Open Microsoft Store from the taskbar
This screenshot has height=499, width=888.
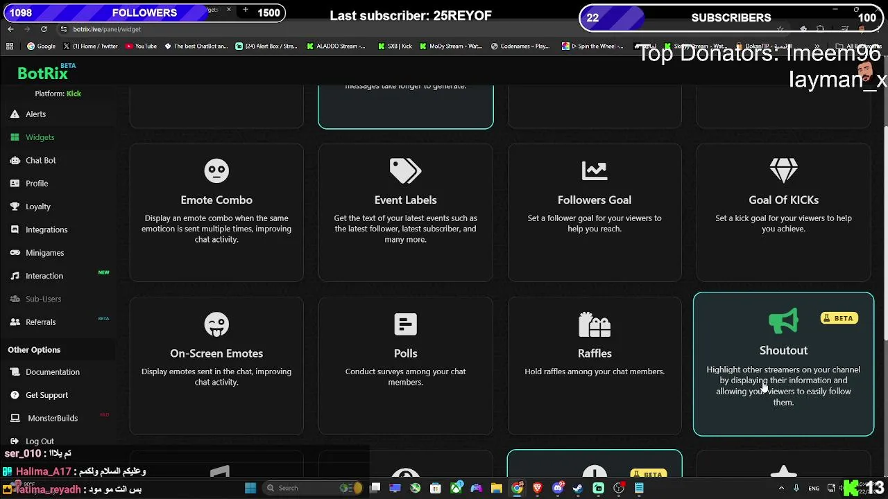[x=436, y=488]
